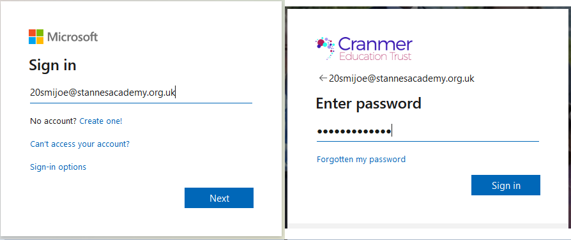Viewport: 571px width, 240px height.
Task: Click the 'Education Trust' pink subtitle
Action: coord(375,56)
